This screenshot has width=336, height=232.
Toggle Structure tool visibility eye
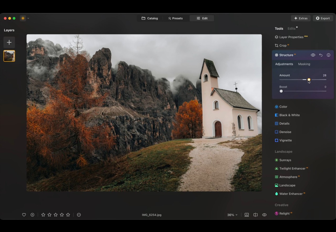pos(313,55)
